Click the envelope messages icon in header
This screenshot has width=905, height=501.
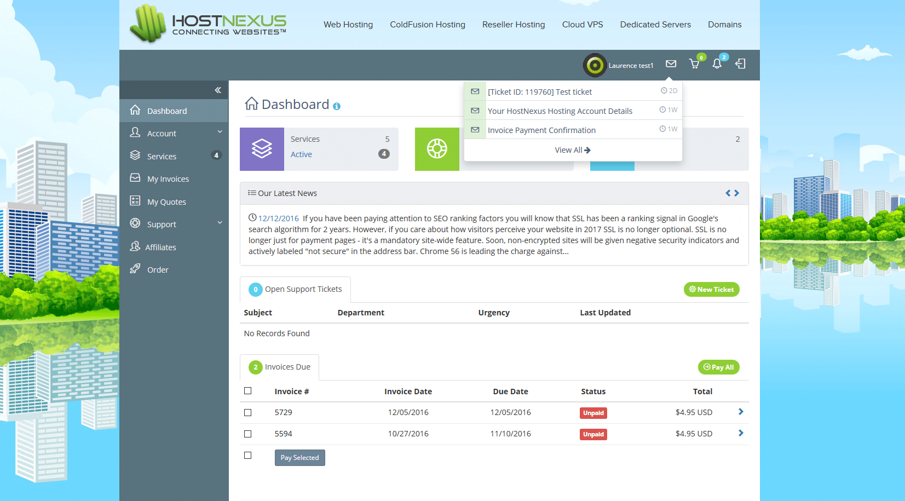[x=671, y=64]
